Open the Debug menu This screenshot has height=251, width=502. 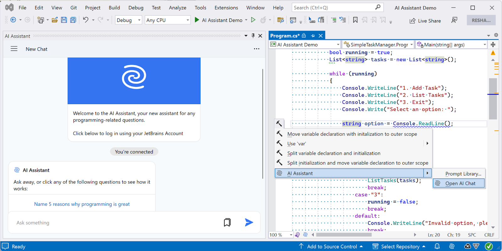[136, 8]
